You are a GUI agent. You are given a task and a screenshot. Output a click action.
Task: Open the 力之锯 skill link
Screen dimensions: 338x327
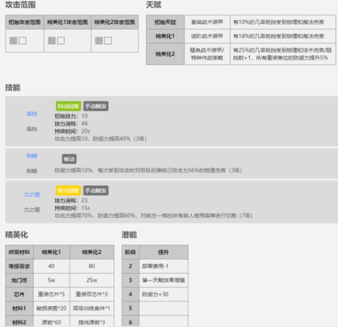tap(32, 194)
